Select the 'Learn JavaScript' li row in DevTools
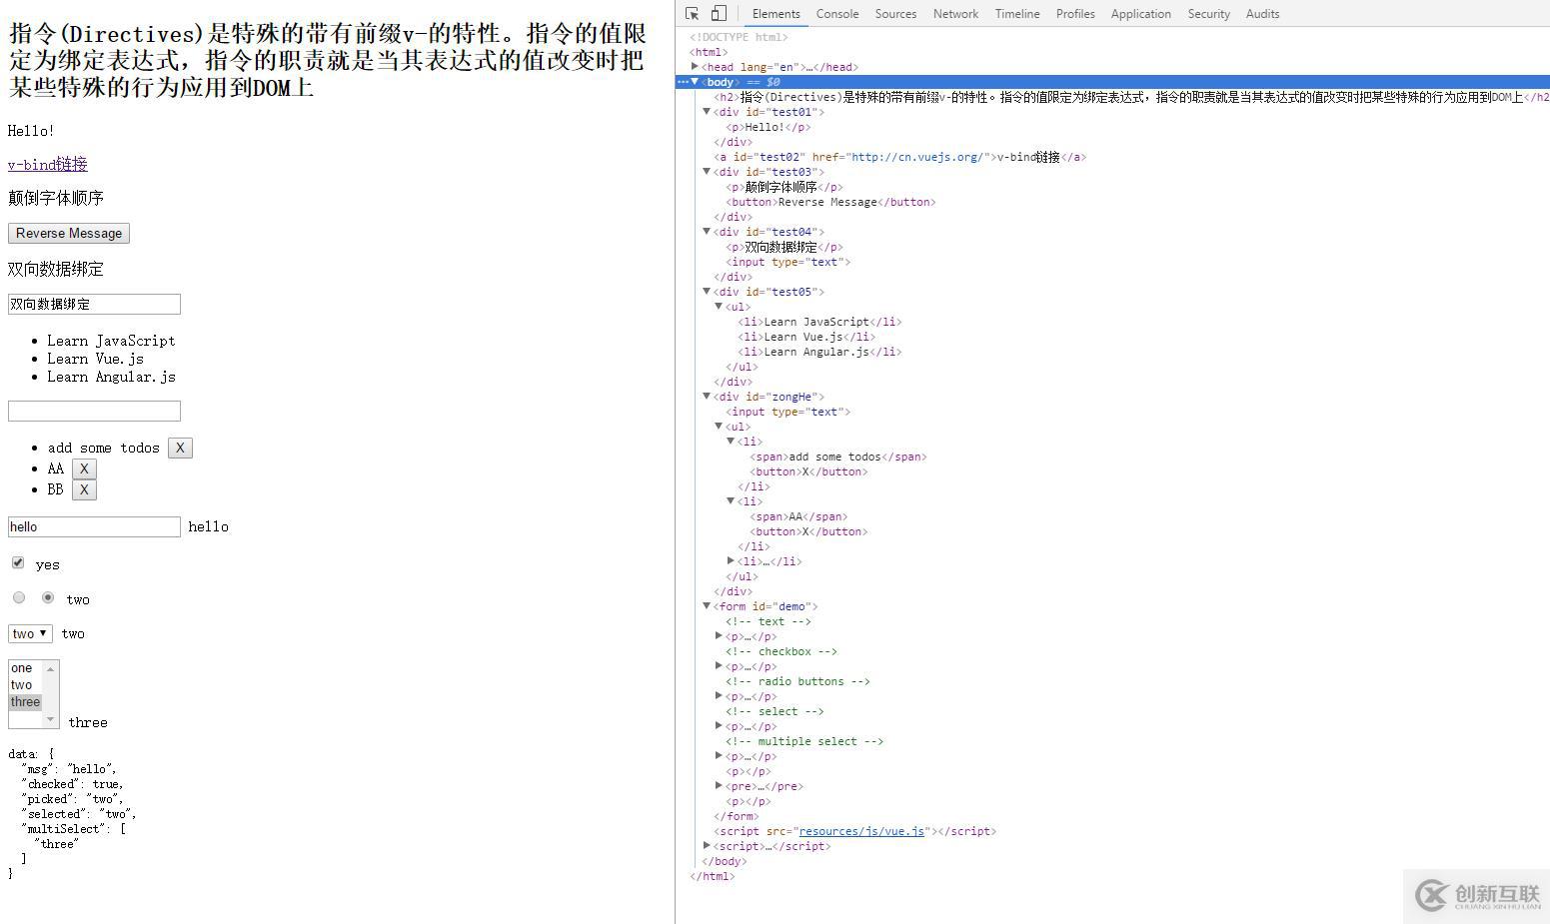Screen dimensions: 1550x924 click(1113, 322)
